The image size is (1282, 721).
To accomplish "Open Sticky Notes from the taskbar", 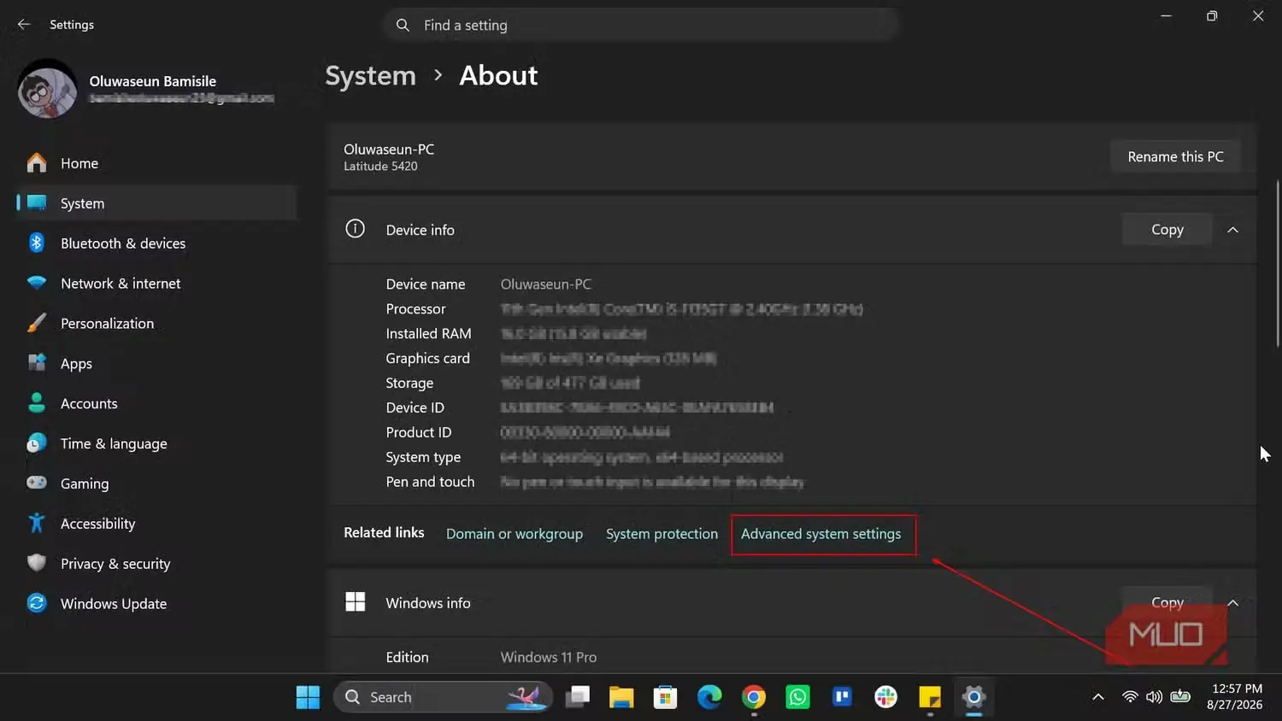I will (930, 698).
